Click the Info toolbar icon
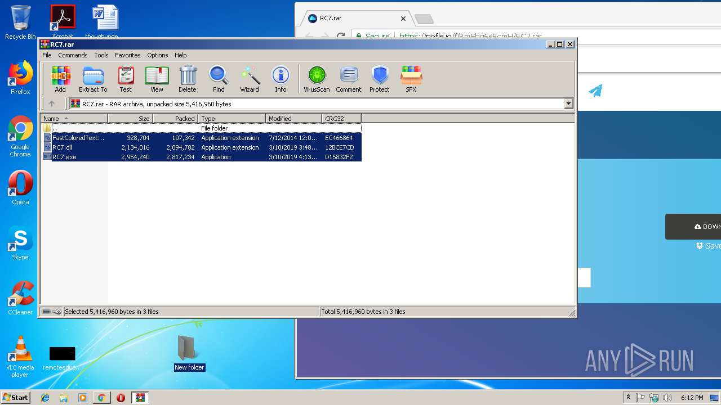This screenshot has width=721, height=405. coord(281,79)
